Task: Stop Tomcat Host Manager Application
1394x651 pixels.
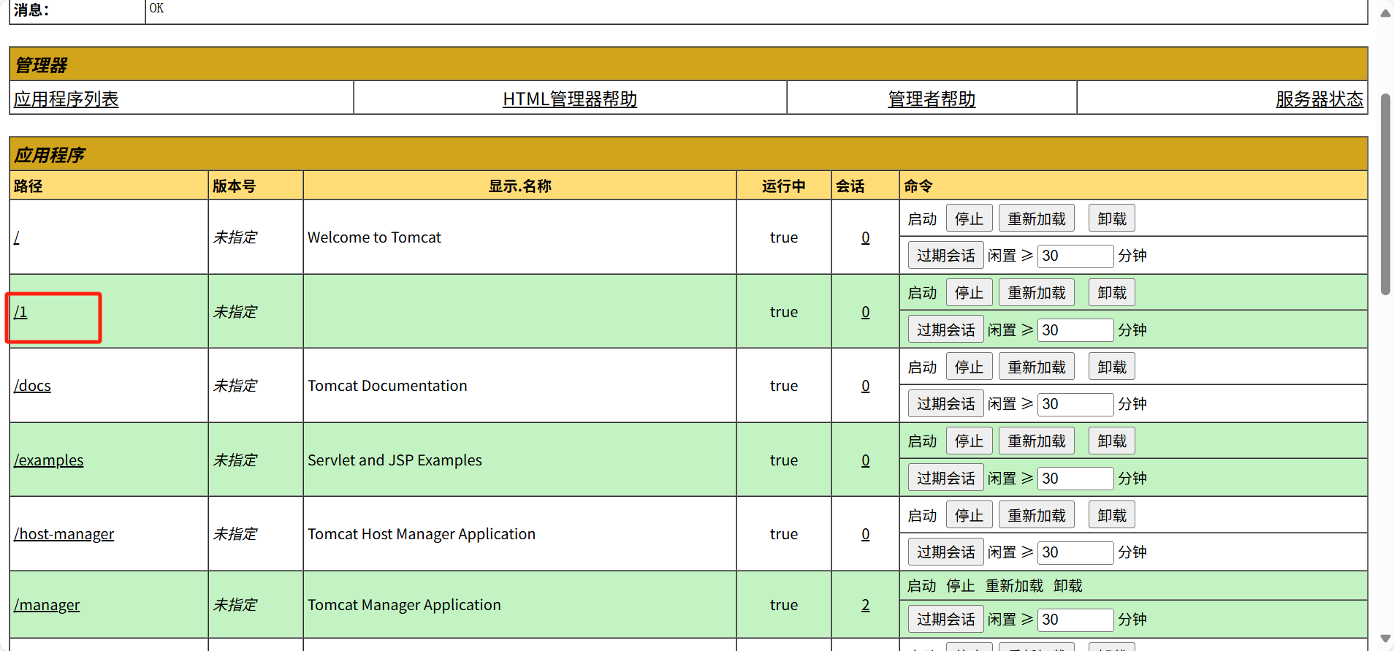Action: click(x=969, y=515)
